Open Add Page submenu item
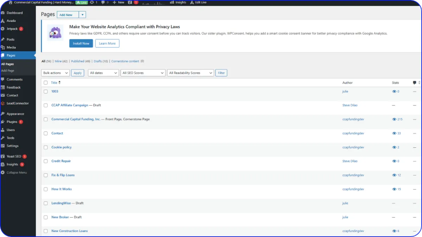The image size is (422, 237). (x=7, y=71)
